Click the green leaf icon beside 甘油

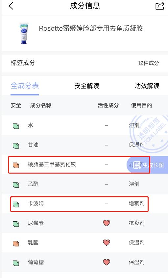[16, 146]
